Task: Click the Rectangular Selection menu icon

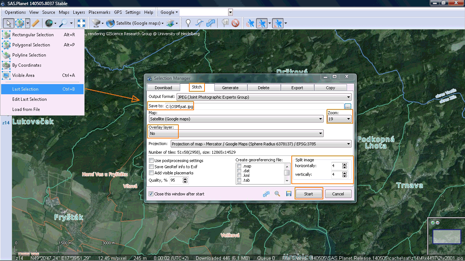Action: pos(6,35)
